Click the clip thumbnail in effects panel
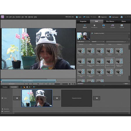Image resolution: width=131 pixels, height=131 pixels. (84, 36)
